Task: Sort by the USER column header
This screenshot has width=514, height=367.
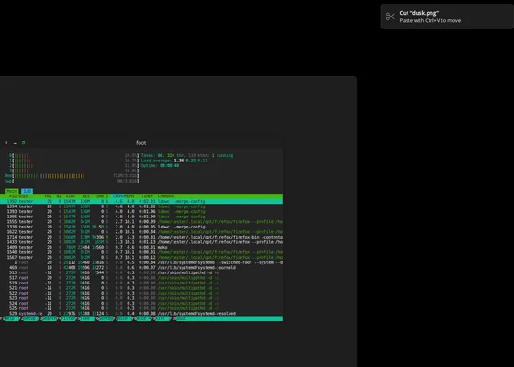Action: 24,196
